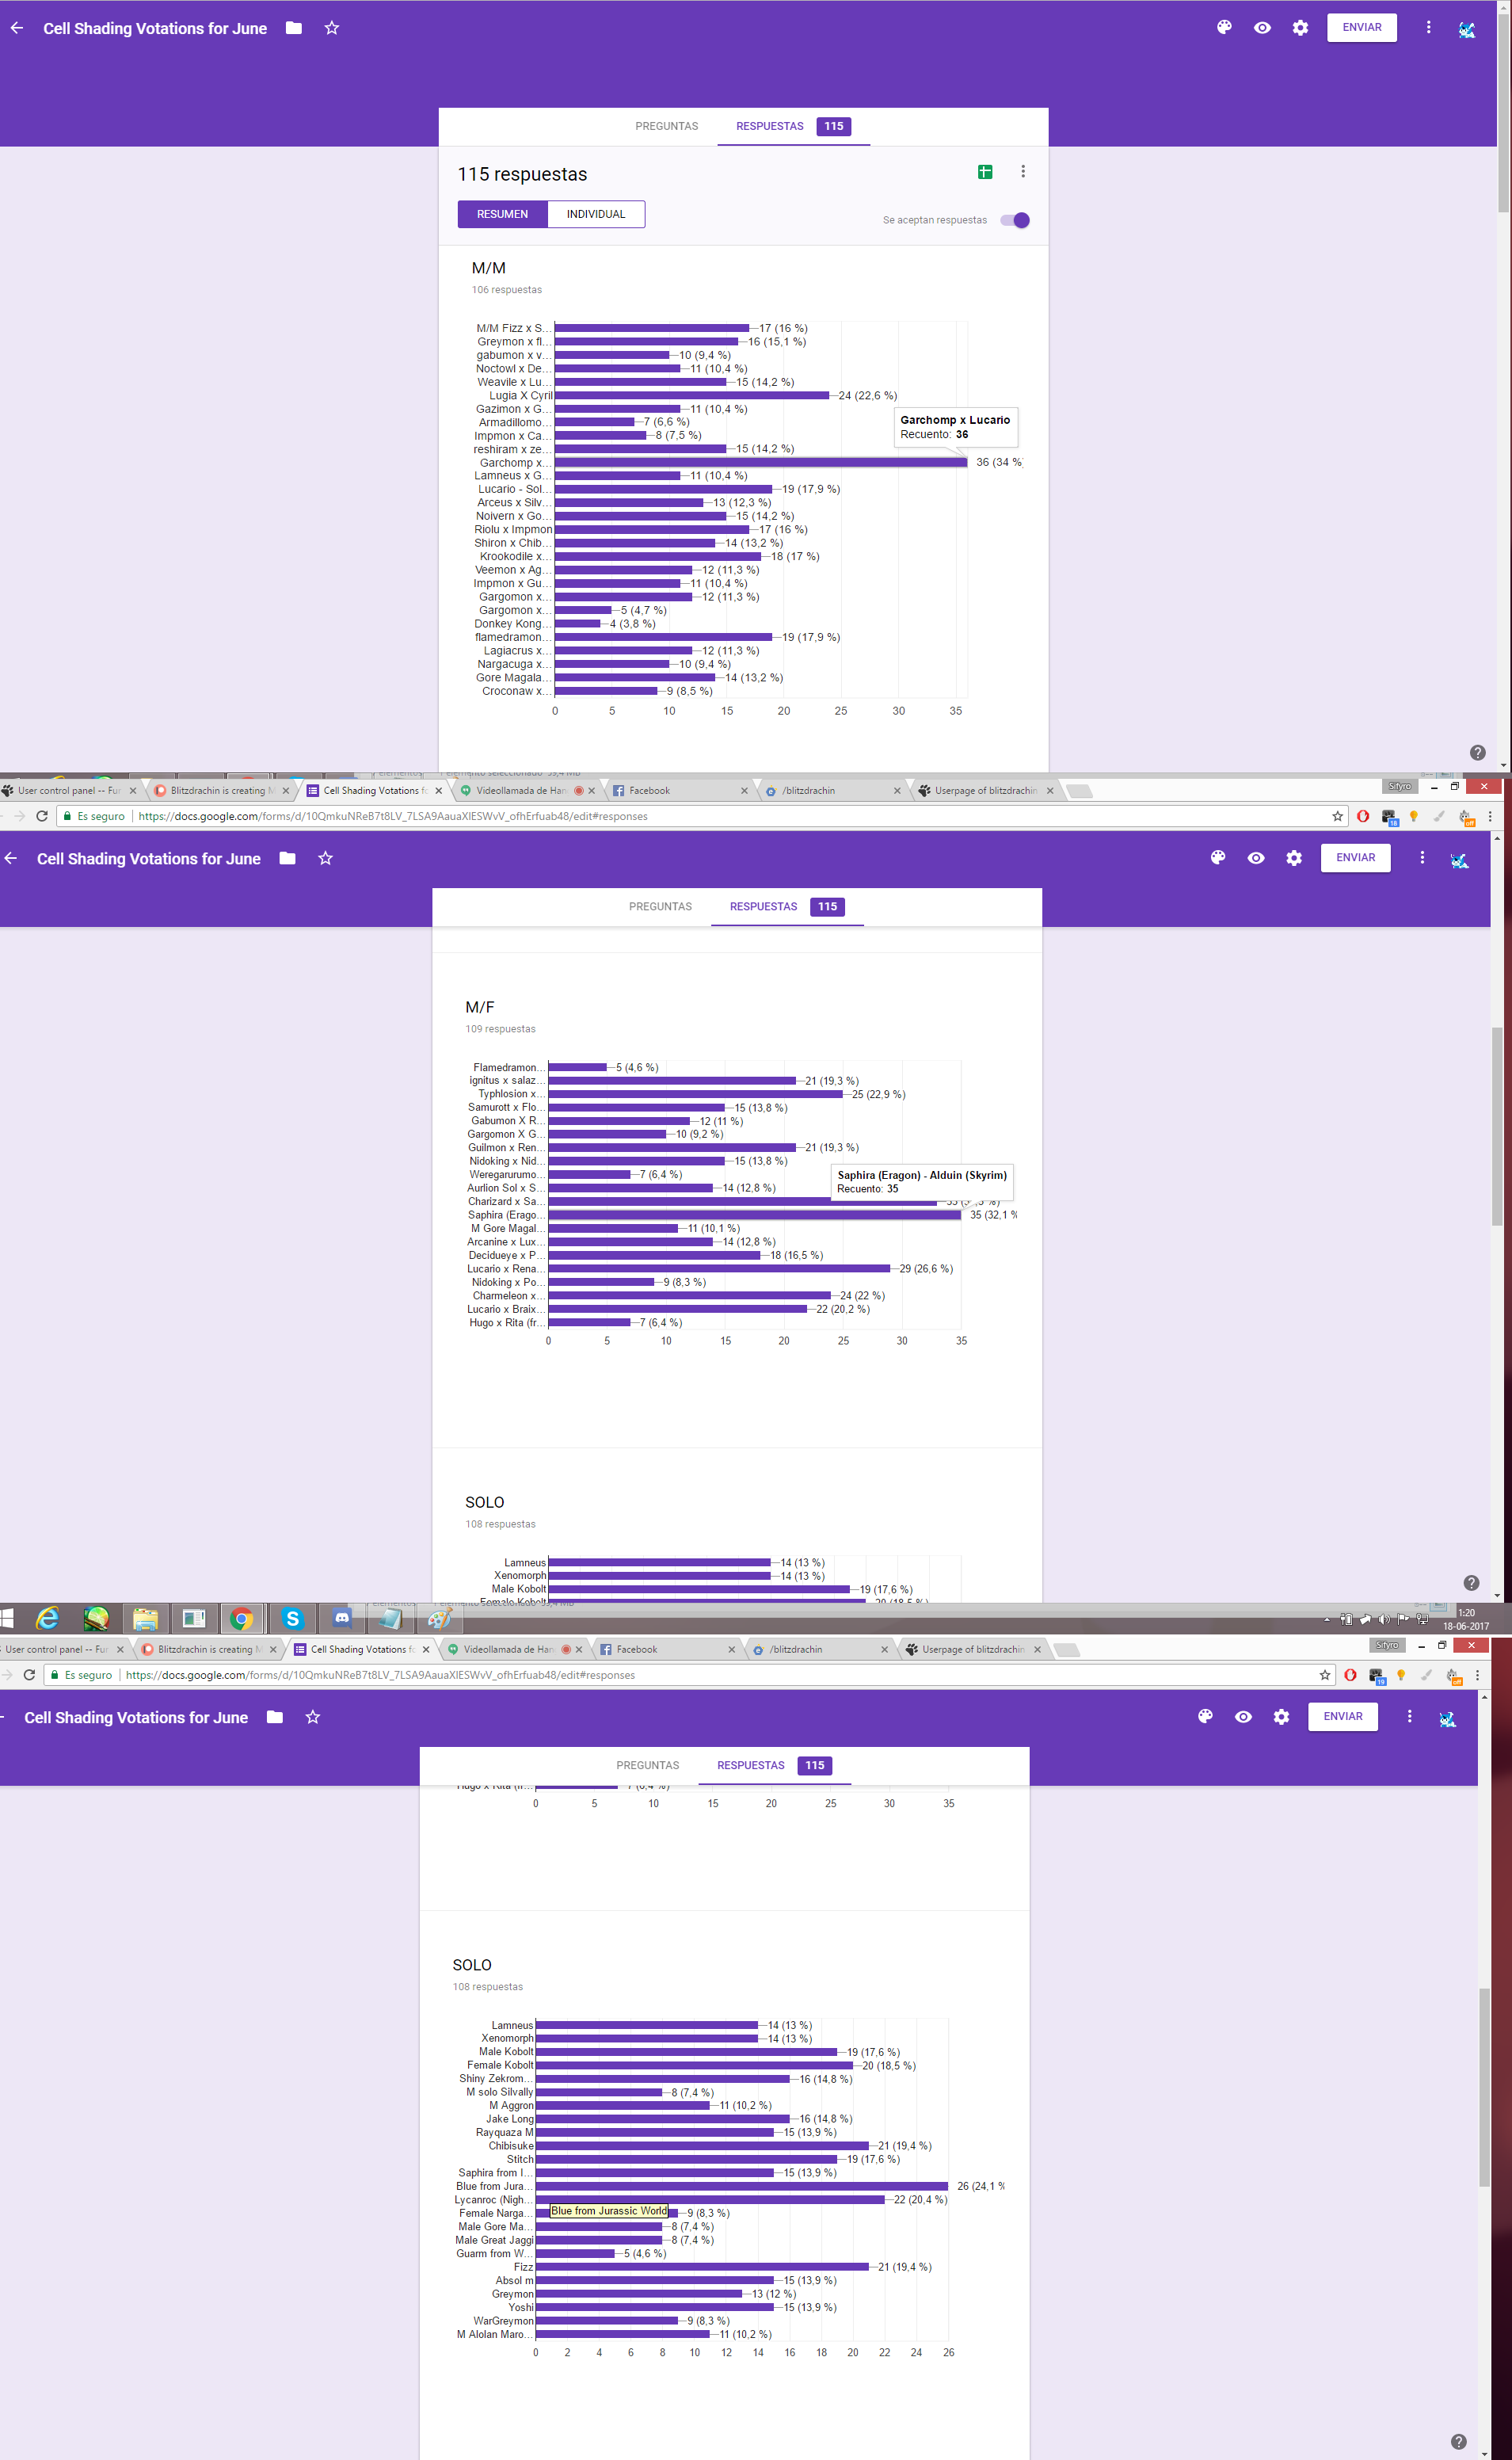Click the Sifyro profile button, middle capture
This screenshot has width=1512, height=2460.
click(x=1399, y=786)
